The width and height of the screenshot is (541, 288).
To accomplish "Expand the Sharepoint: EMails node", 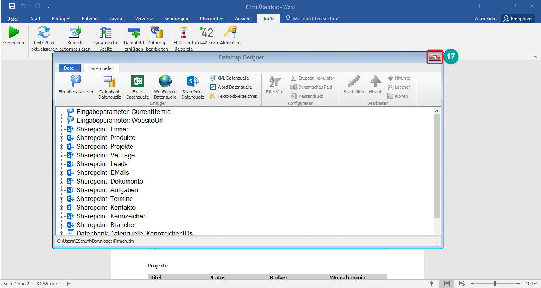I will (61, 173).
